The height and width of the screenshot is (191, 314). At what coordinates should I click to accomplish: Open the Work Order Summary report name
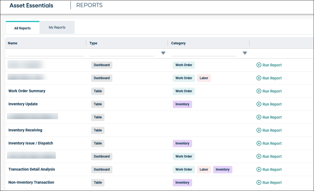pyautogui.click(x=27, y=91)
